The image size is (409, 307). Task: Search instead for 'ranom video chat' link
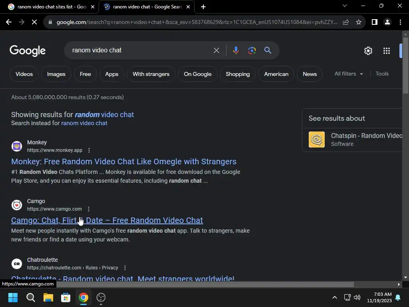[84, 123]
